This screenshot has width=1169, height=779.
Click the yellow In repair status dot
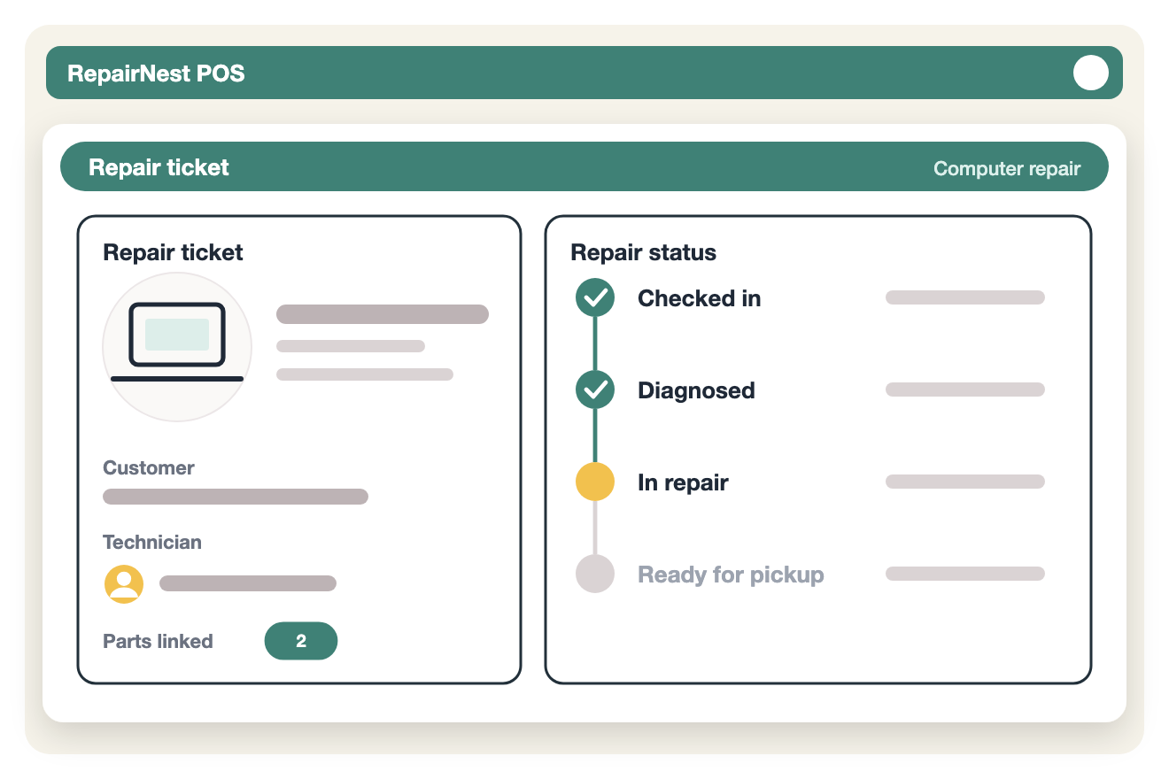click(x=595, y=482)
